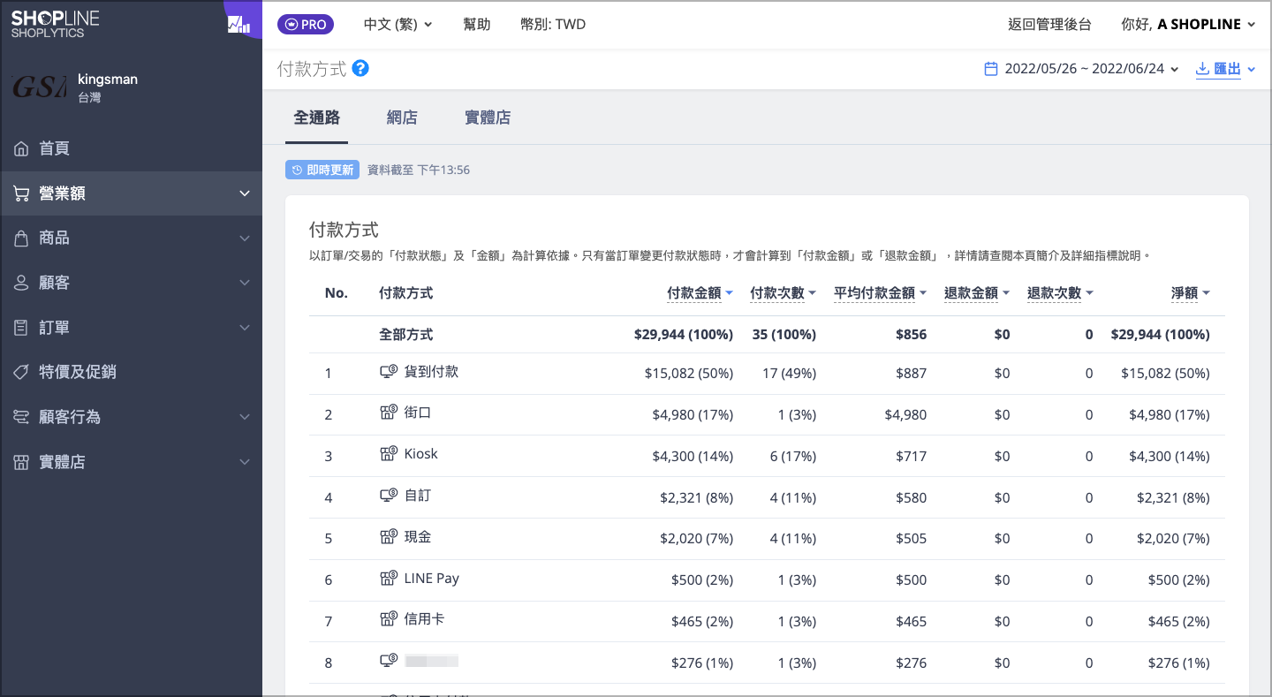Click the Kiosk payment type icon
Screen dimensions: 1272x697
click(x=389, y=454)
